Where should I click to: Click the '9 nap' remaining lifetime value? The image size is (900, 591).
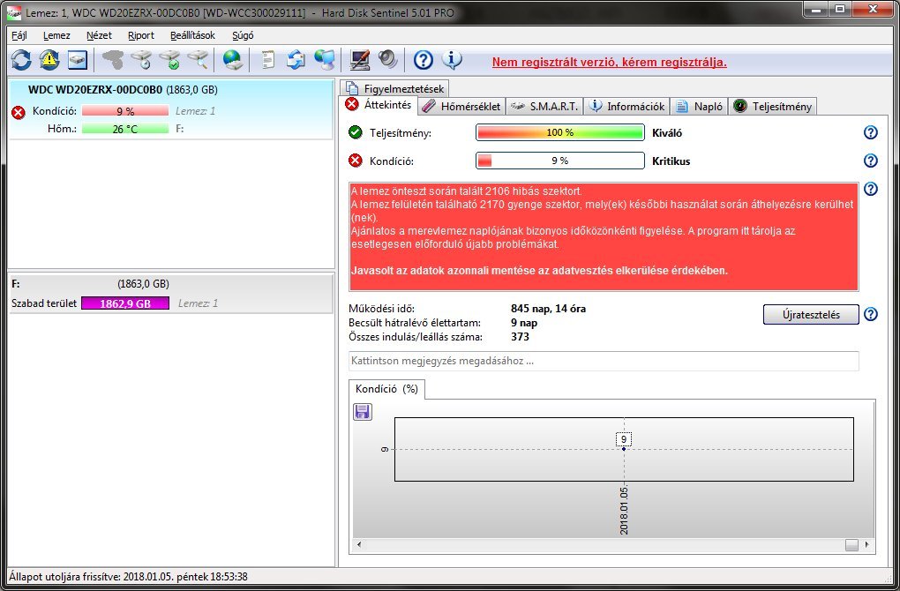(524, 323)
